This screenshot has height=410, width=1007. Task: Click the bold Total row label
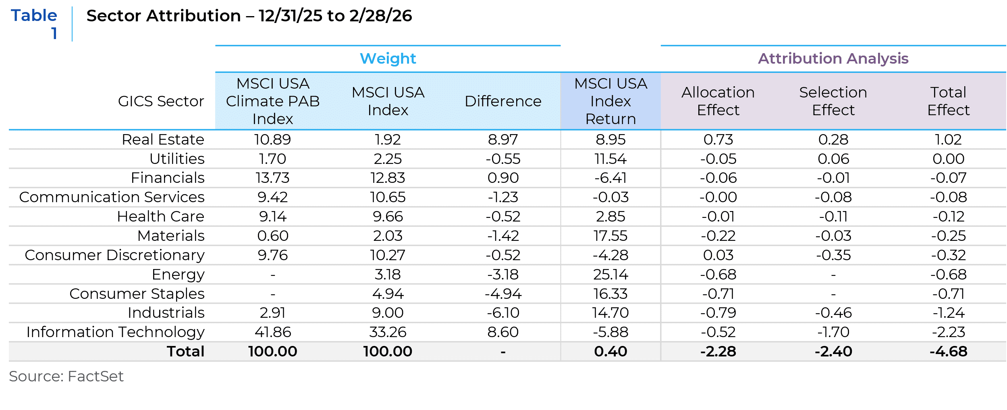point(185,352)
